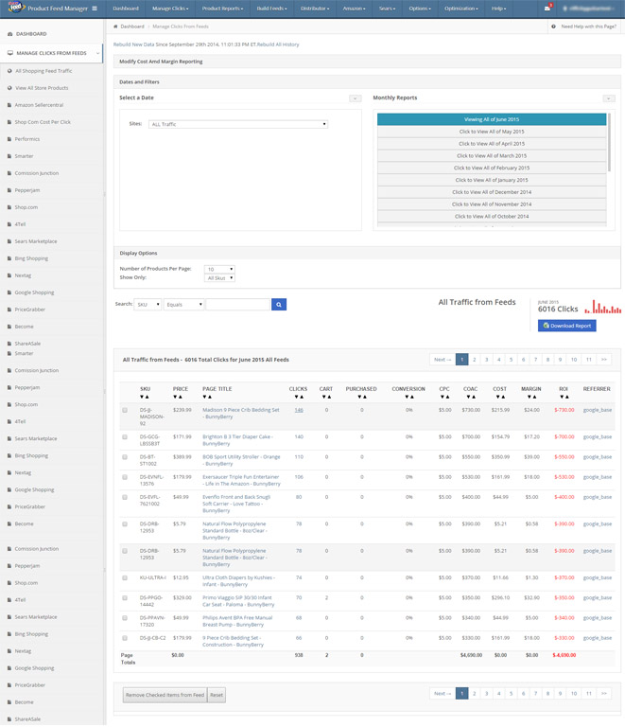Click to View All of May 2015
Viewport: 625px width, 727px height.
[x=492, y=132]
